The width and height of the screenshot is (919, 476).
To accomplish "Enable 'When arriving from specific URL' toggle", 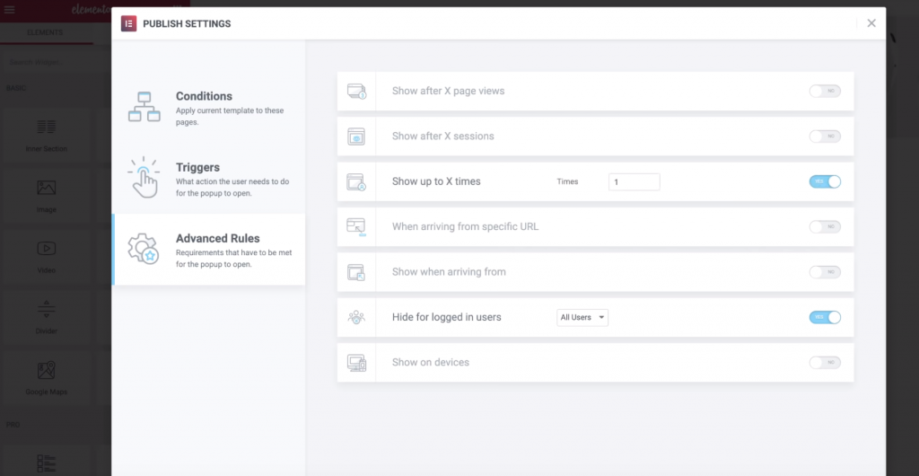I will coord(824,227).
